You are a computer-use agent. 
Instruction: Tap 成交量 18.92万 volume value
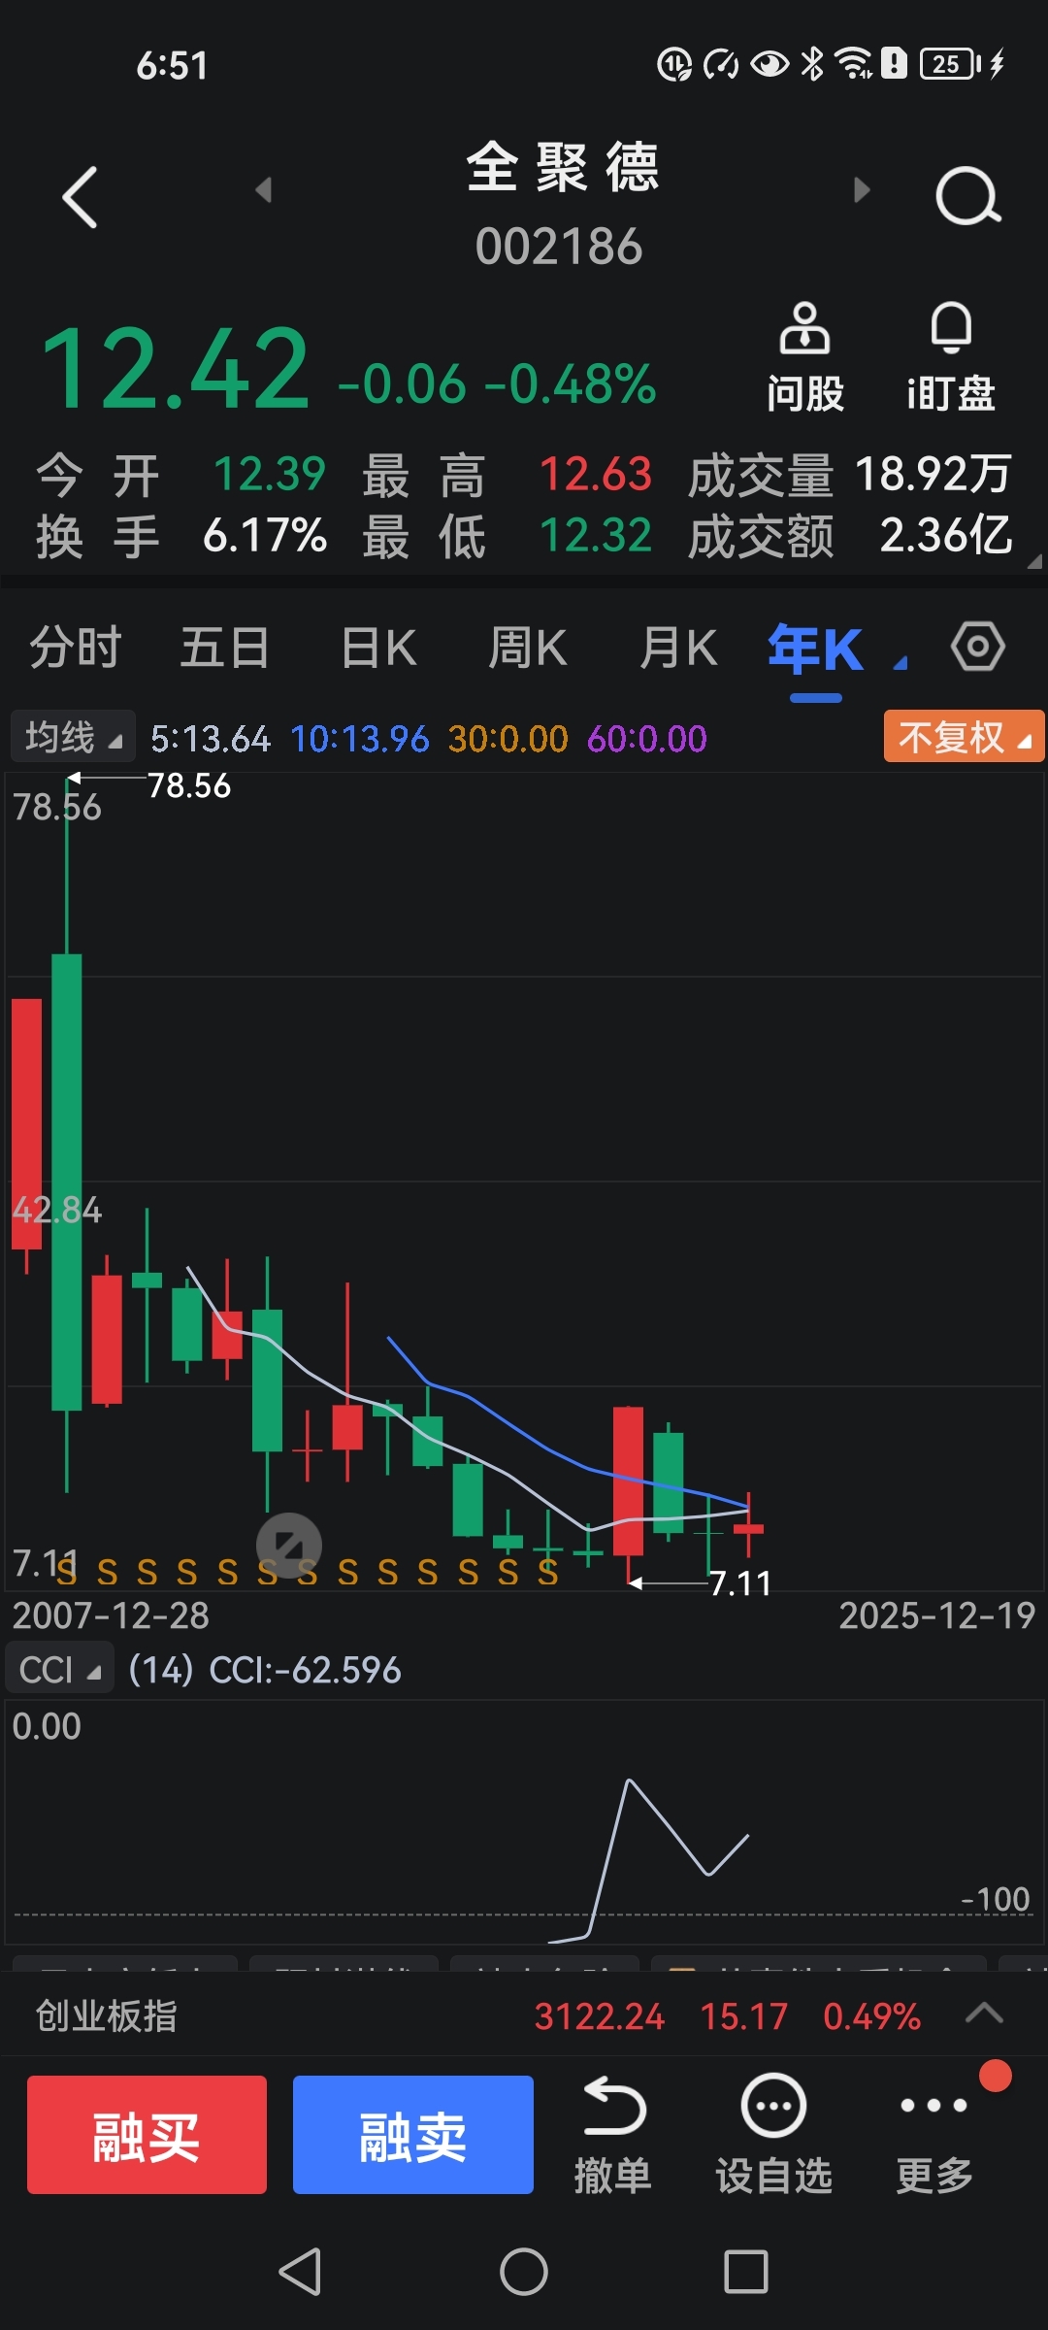933,475
